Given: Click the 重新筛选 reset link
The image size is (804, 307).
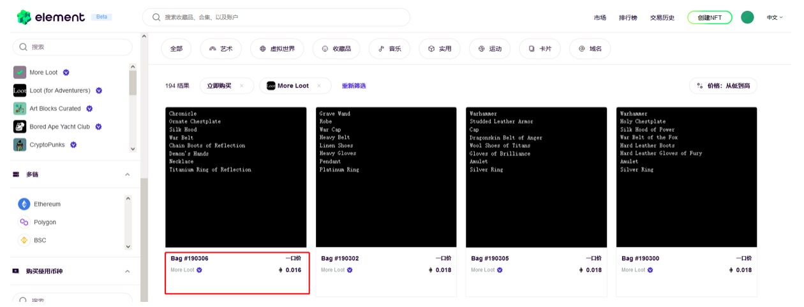Looking at the screenshot, I should [354, 86].
